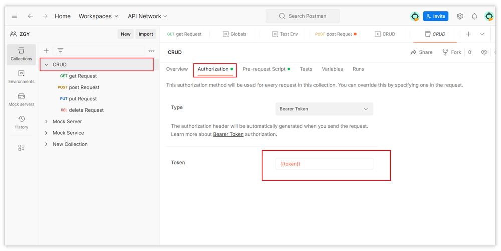This screenshot has height=251, width=501.
Task: Open the Mock servers sidebar panel
Action: [x=21, y=99]
